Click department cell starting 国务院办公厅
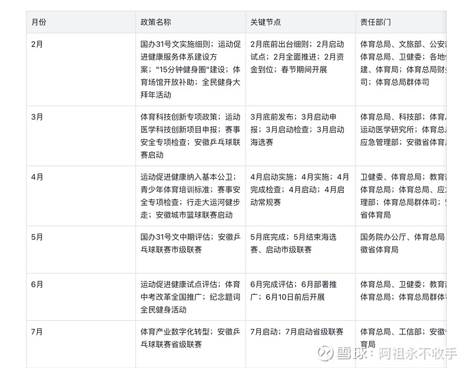This screenshot has width=471, height=368. point(401,249)
